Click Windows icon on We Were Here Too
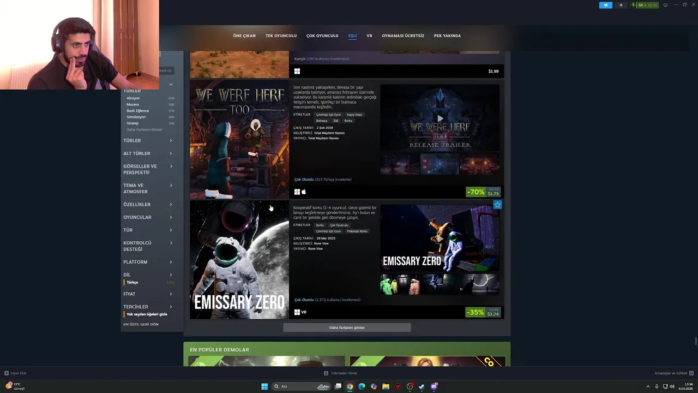This screenshot has width=698, height=393. tap(297, 192)
